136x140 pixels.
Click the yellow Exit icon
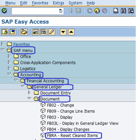97,11
